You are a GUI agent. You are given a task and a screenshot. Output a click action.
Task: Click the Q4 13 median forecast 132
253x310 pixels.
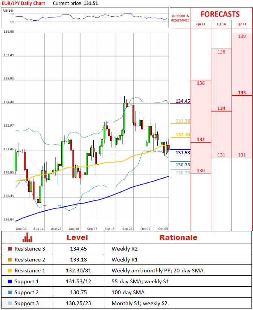pos(201,139)
